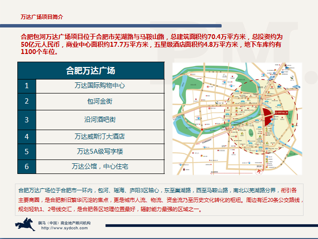Screen dimensions: 318x239
Task: Select the 合肥万达广场 table header
Action: click(x=91, y=71)
